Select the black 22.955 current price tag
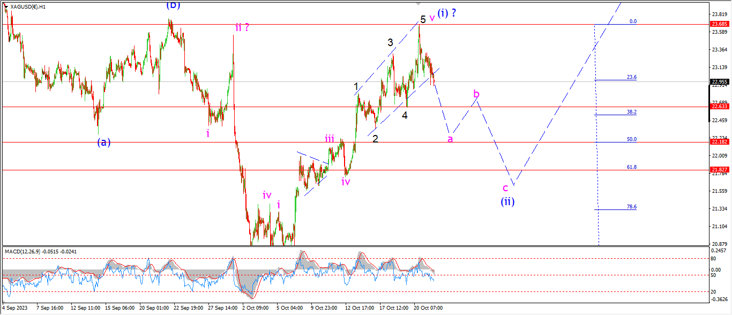 click(x=719, y=82)
